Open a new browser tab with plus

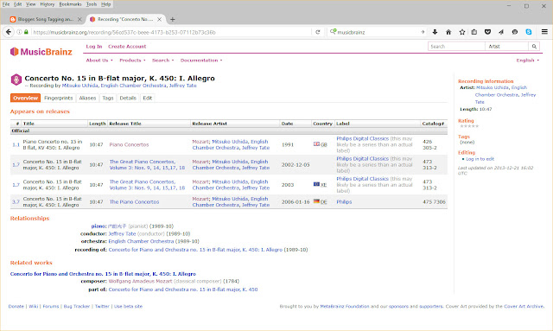tap(173, 19)
